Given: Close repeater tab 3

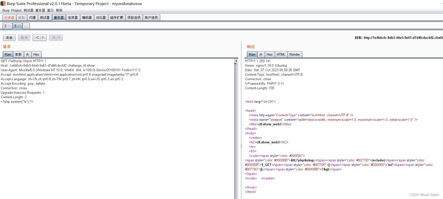Looking at the screenshot, I should point(19,26).
